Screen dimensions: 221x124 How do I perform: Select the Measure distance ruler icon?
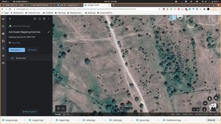pyautogui.click(x=3, y=63)
